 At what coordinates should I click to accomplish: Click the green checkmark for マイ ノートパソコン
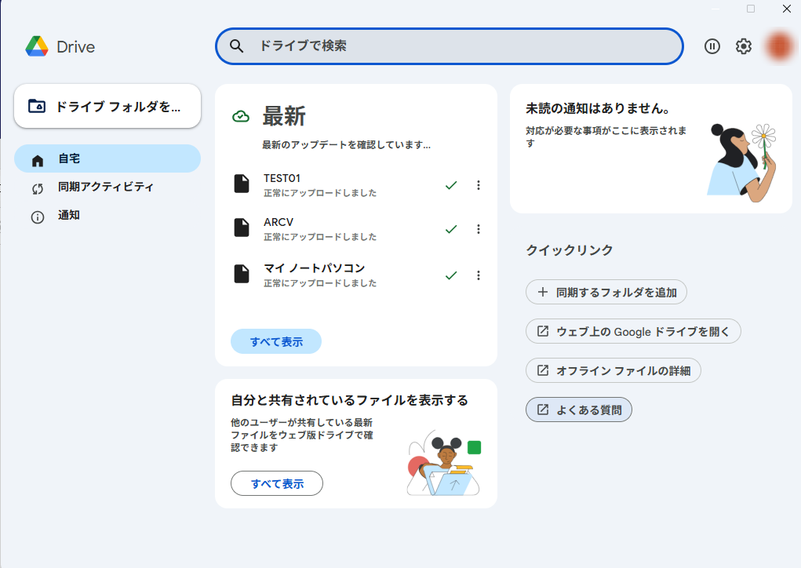point(451,275)
